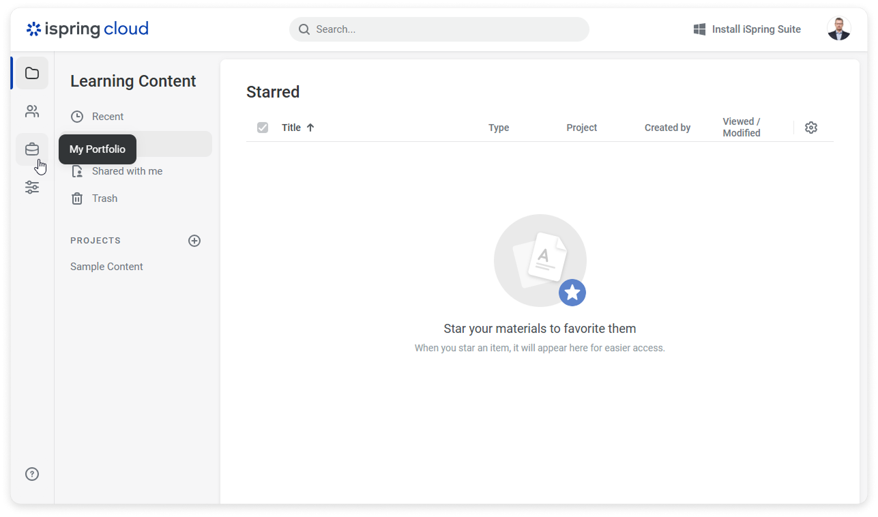The image size is (878, 517).
Task: Open the Users icon in sidebar
Action: pyautogui.click(x=32, y=111)
